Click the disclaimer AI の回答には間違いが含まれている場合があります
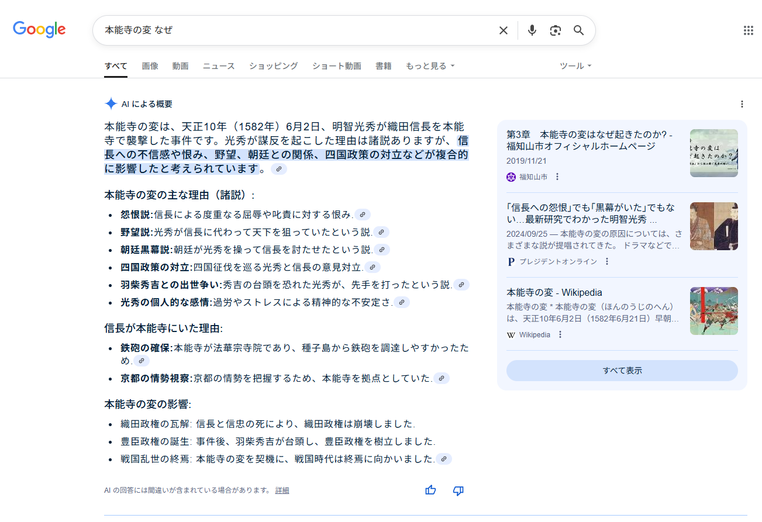Screen dimensions: 762x522 coord(187,490)
